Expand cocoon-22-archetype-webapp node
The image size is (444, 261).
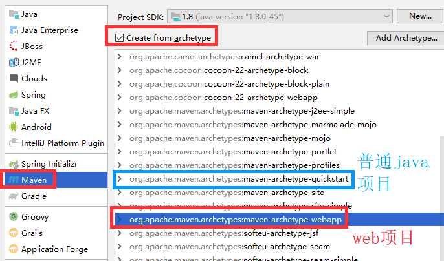(120, 98)
